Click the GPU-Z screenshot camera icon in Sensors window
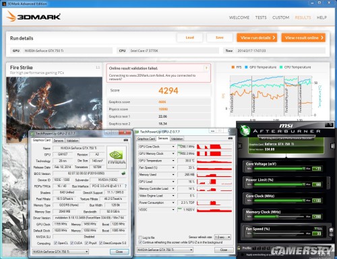Image resolution: width=337 pixels, height=259 pixels. point(231,139)
